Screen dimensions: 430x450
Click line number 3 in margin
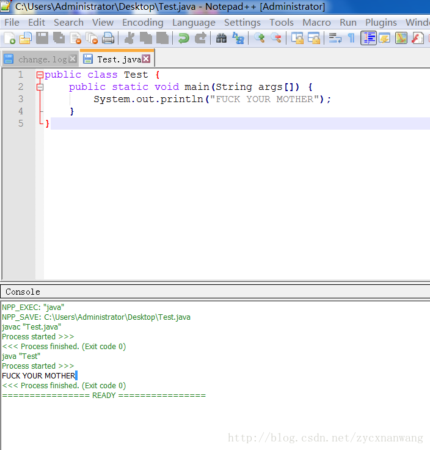(x=21, y=99)
